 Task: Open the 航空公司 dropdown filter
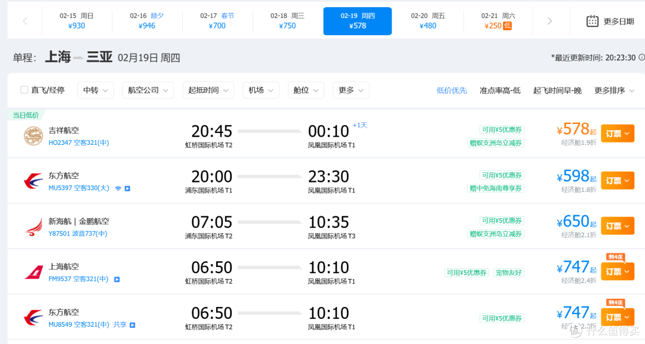coord(148,90)
